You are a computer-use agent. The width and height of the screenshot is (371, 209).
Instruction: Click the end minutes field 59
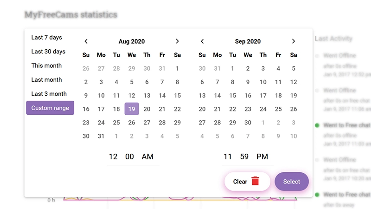244,157
